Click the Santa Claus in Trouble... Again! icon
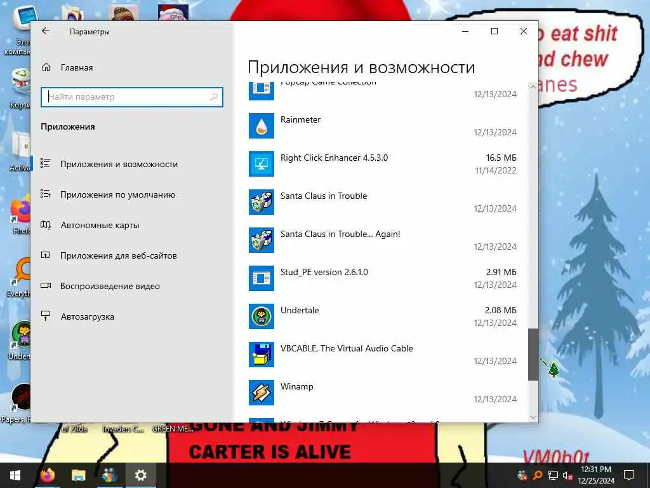650x488 pixels. click(x=261, y=240)
